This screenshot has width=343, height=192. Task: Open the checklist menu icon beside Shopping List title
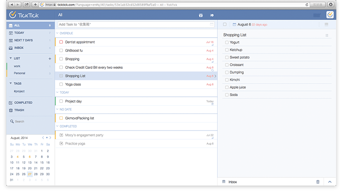pyautogui.click(x=327, y=35)
